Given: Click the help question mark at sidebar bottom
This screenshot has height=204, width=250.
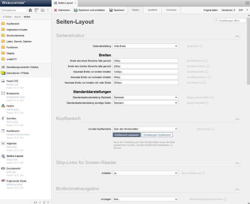Looking at the screenshot, I should (x=48, y=203).
